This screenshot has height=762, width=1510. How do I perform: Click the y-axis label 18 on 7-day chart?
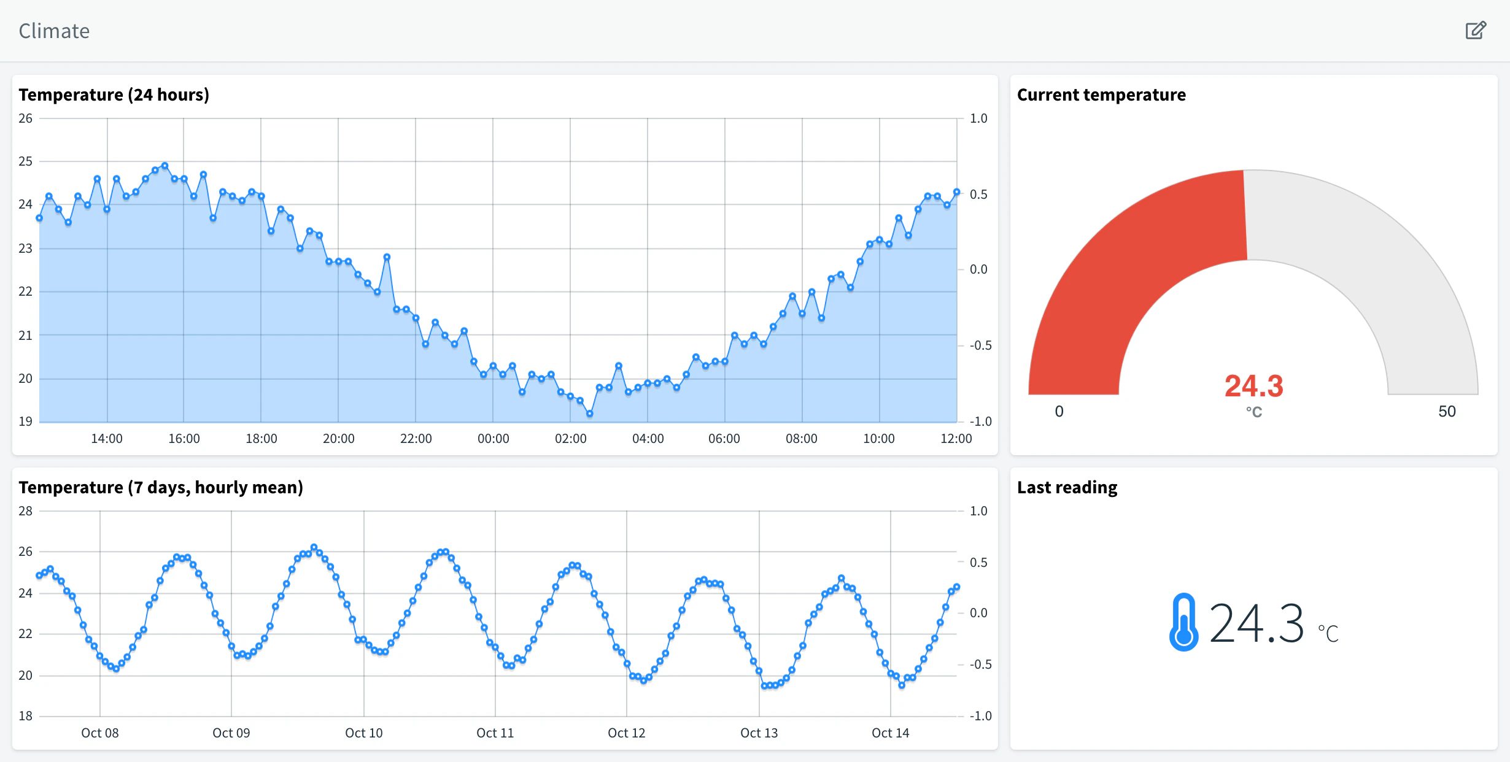tap(25, 716)
